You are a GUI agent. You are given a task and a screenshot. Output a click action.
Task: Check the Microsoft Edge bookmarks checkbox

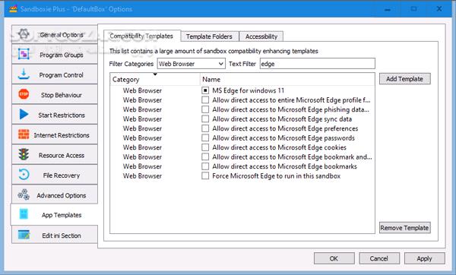[x=205, y=166]
